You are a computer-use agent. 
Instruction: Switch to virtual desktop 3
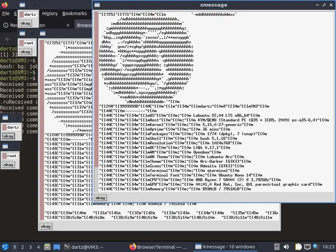31,247
